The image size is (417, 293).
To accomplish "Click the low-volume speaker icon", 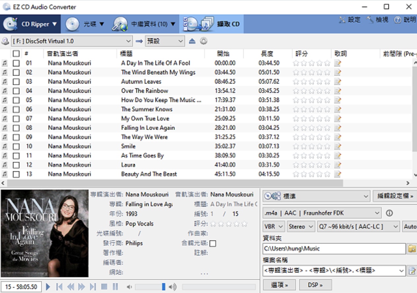I will tap(129, 287).
